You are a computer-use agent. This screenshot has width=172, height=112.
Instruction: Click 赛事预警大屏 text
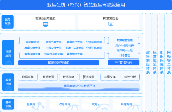click(75, 54)
